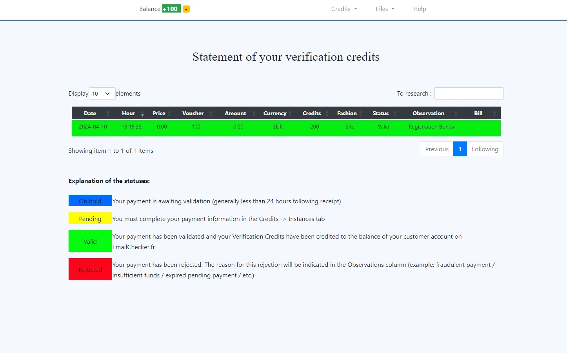Click inside the To research search field

coord(469,93)
